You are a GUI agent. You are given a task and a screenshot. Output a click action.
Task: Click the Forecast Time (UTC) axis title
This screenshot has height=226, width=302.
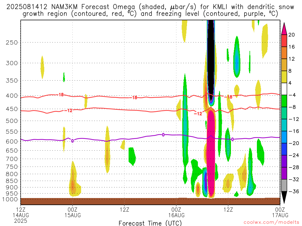[x=150, y=223]
